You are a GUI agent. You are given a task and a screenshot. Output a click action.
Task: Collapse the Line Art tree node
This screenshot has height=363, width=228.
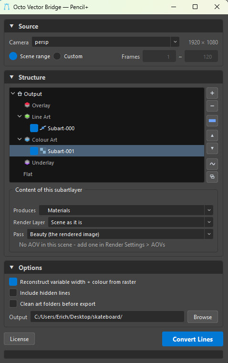click(20, 116)
